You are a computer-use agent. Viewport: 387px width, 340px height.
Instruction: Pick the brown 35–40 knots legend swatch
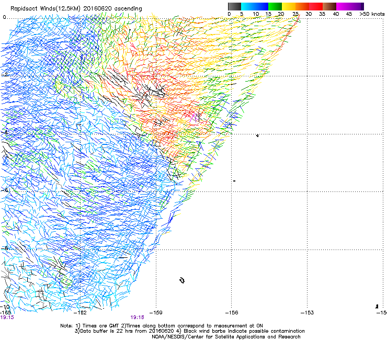point(329,6)
